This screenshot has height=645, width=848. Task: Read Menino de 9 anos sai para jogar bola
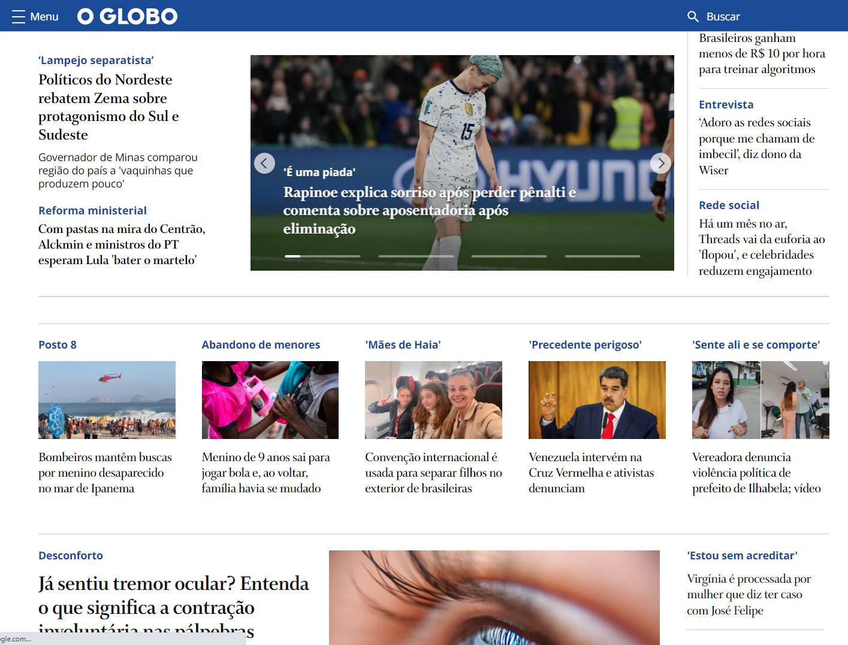[x=266, y=473]
